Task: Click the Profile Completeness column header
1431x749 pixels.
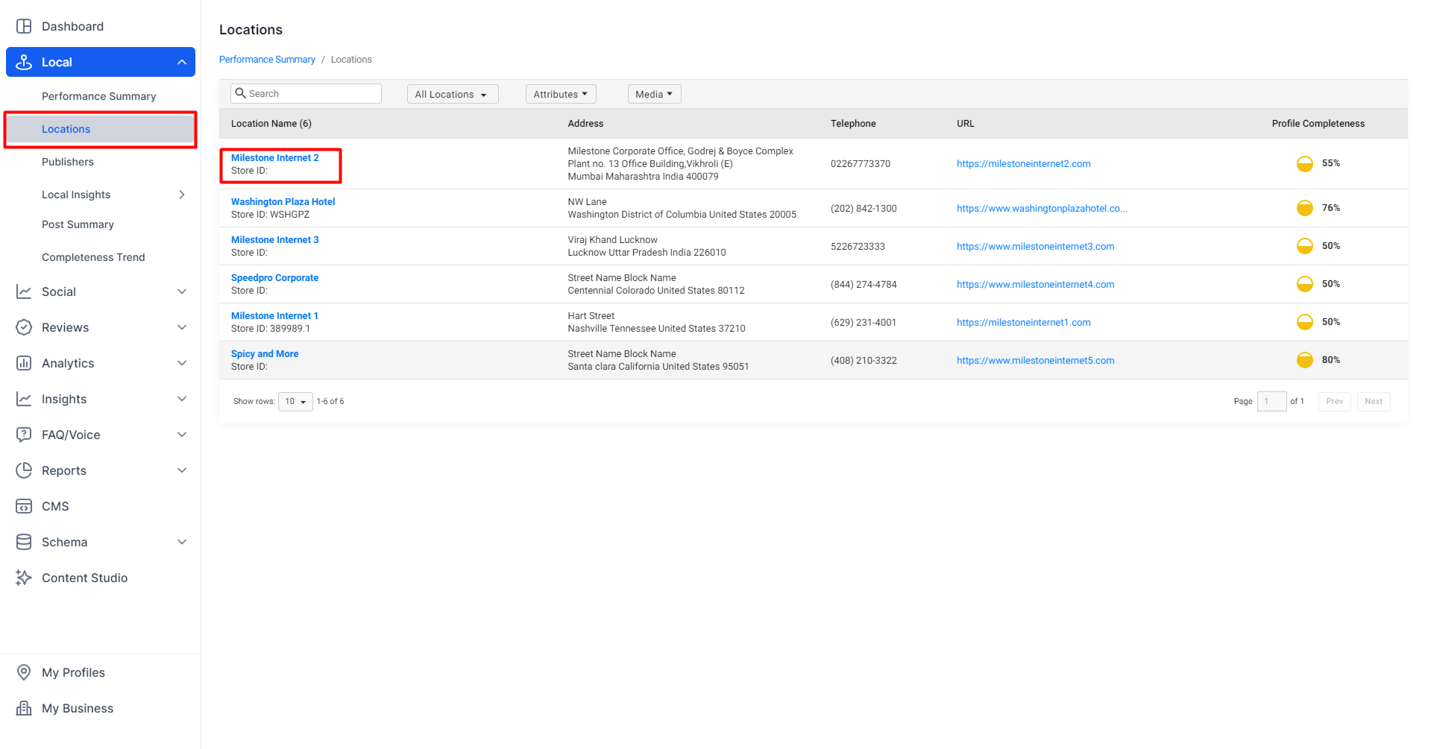Action: [1318, 124]
